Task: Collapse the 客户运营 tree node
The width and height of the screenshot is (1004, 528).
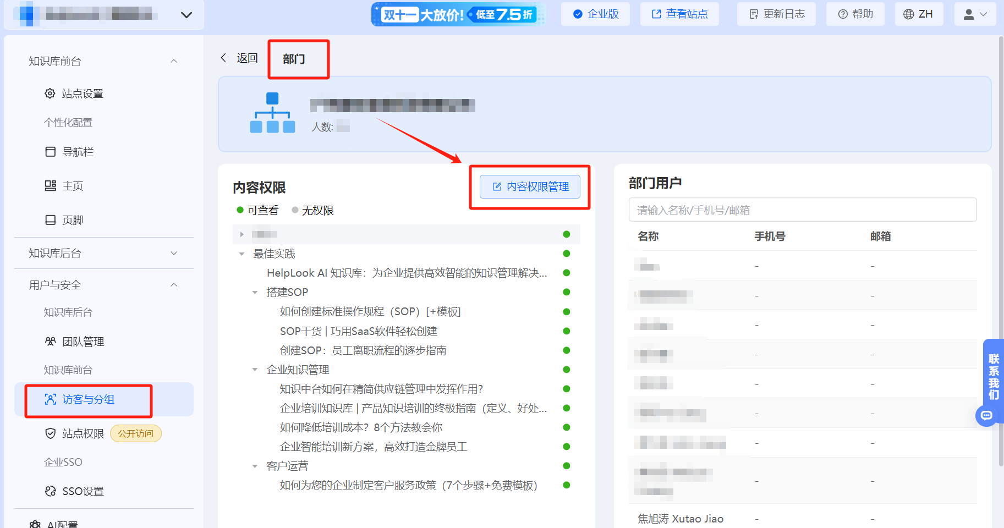Action: pos(255,466)
